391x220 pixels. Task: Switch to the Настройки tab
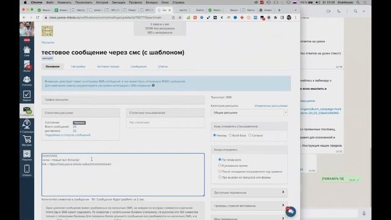click(x=78, y=67)
